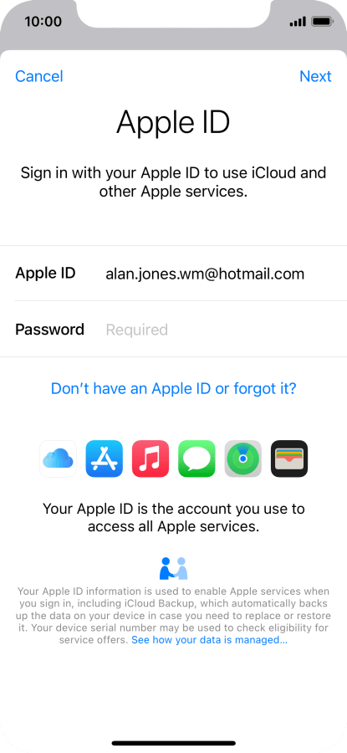Open "See how your data is managed" link
The width and height of the screenshot is (347, 753).
coord(209,640)
